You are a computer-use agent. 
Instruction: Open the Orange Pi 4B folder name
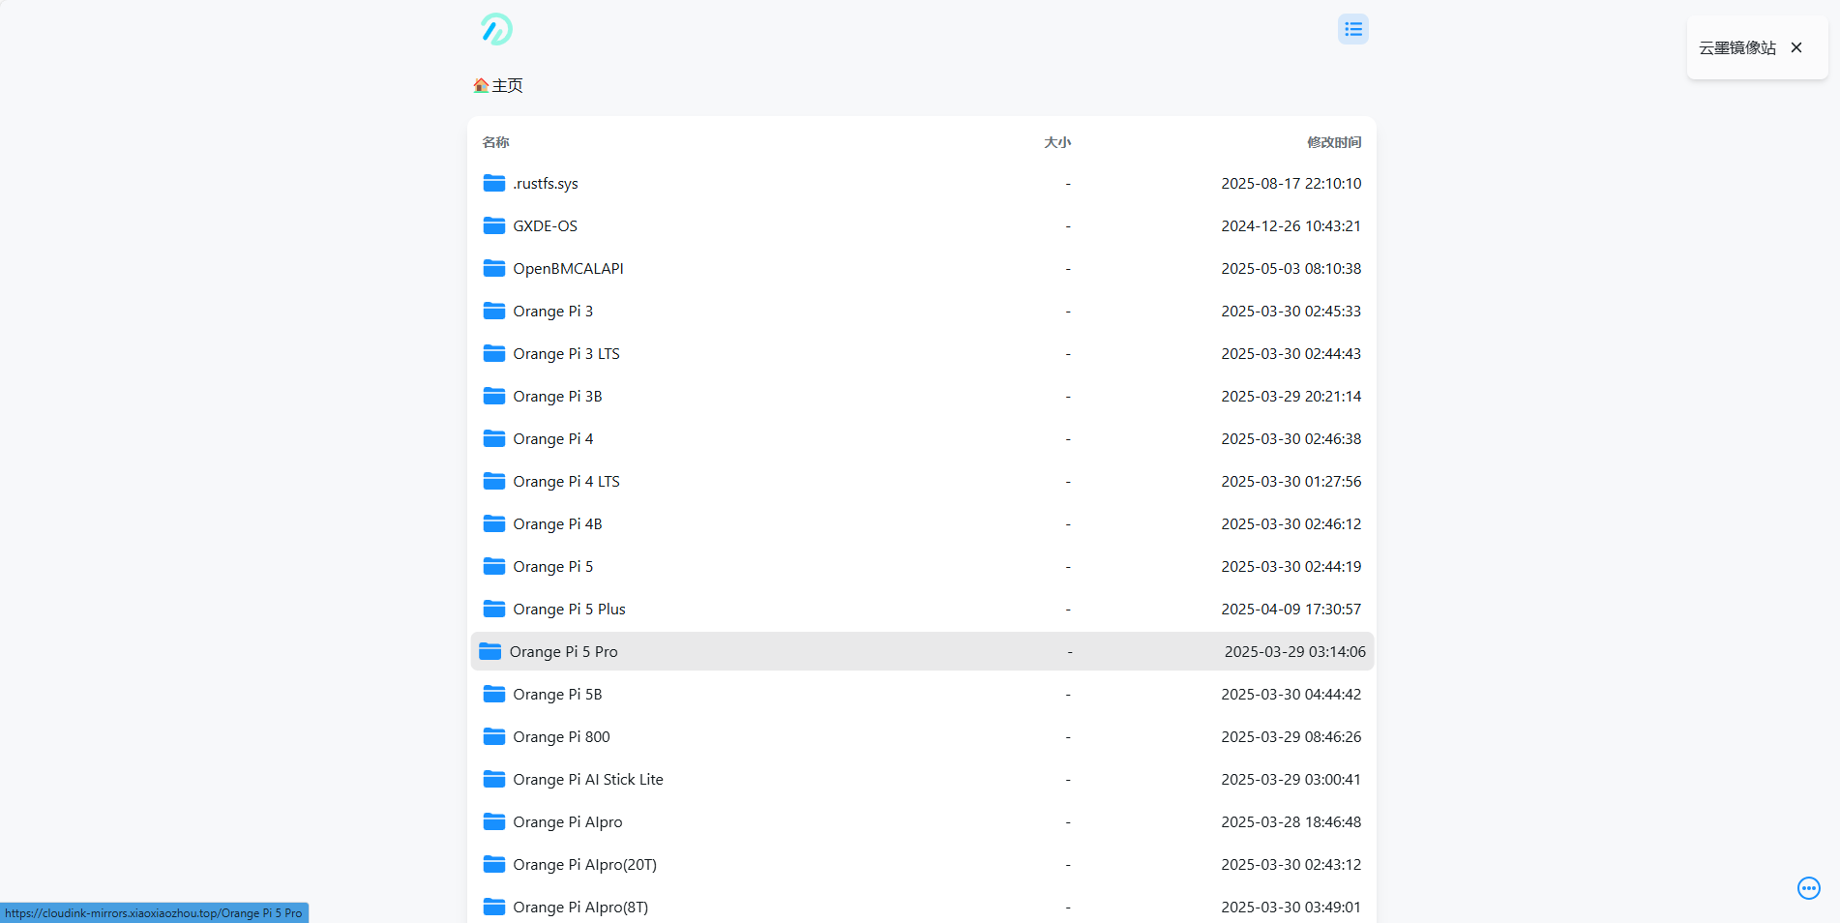557,524
